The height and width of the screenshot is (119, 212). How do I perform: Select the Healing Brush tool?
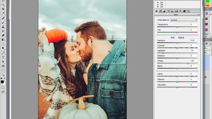(3, 18)
